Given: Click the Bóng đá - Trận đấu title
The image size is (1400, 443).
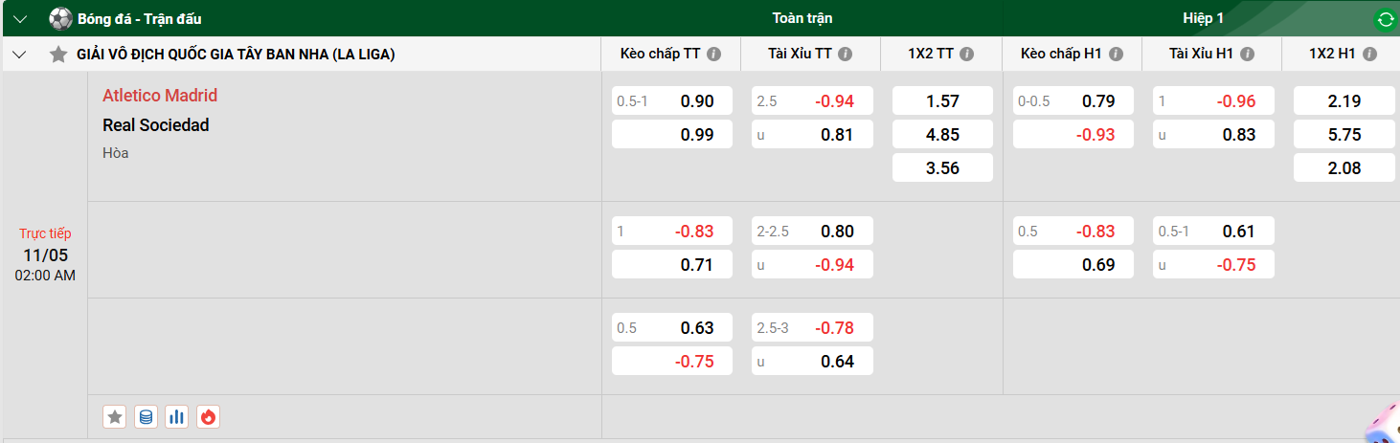Looking at the screenshot, I should pyautogui.click(x=139, y=18).
